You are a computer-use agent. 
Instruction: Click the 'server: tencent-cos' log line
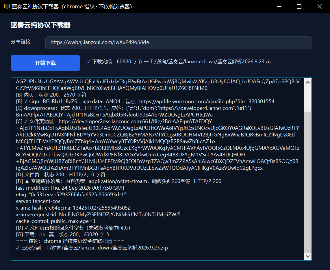click(38, 201)
